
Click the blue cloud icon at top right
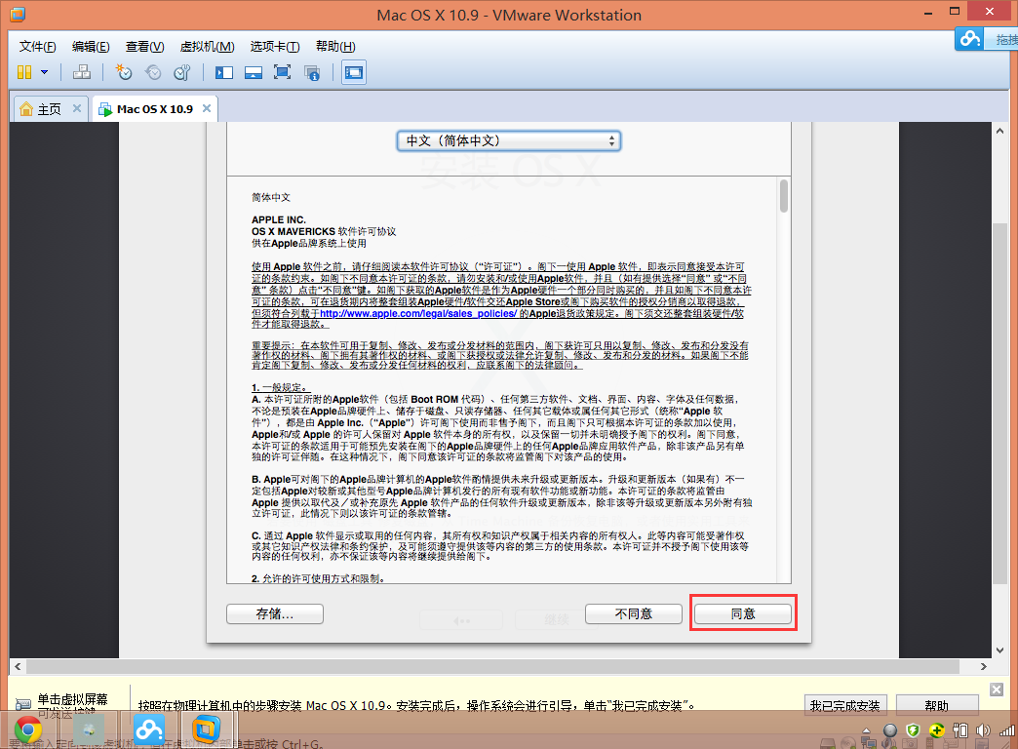point(970,38)
